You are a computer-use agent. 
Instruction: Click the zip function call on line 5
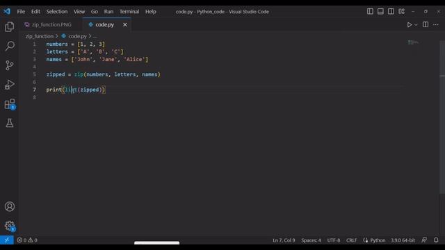pos(79,74)
